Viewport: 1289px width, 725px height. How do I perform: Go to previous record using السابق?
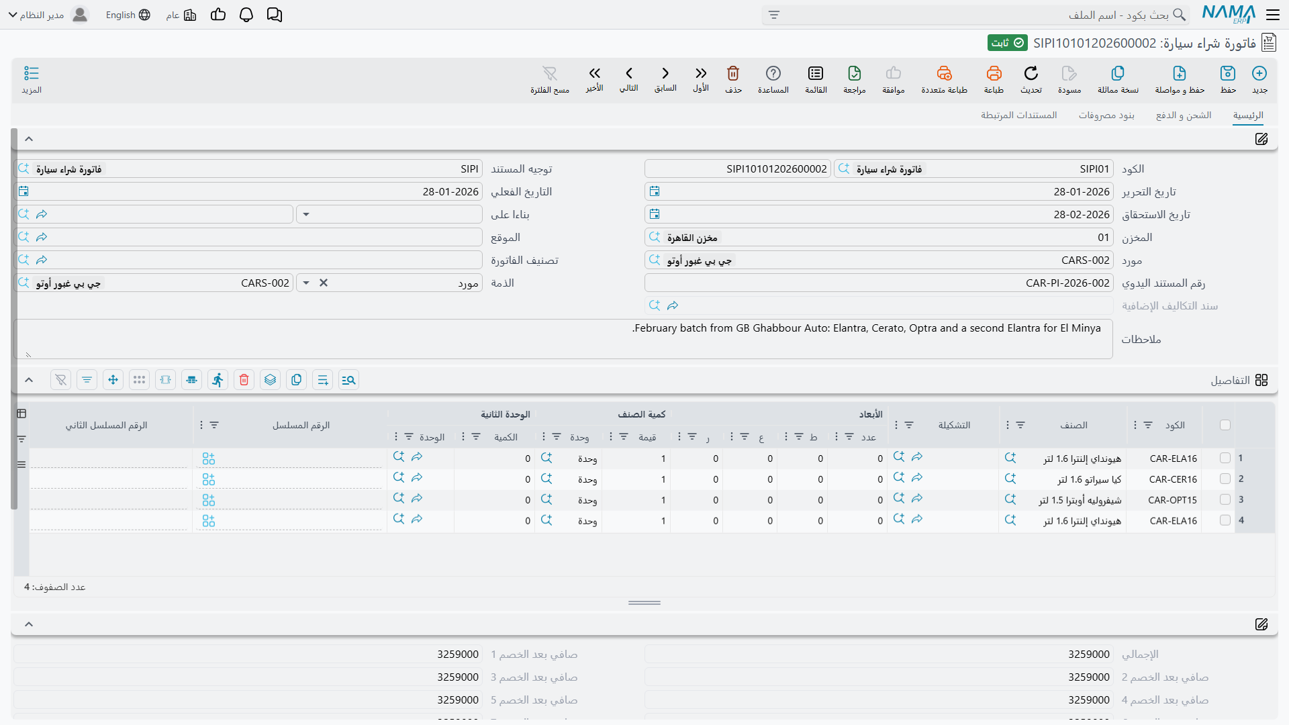click(665, 73)
